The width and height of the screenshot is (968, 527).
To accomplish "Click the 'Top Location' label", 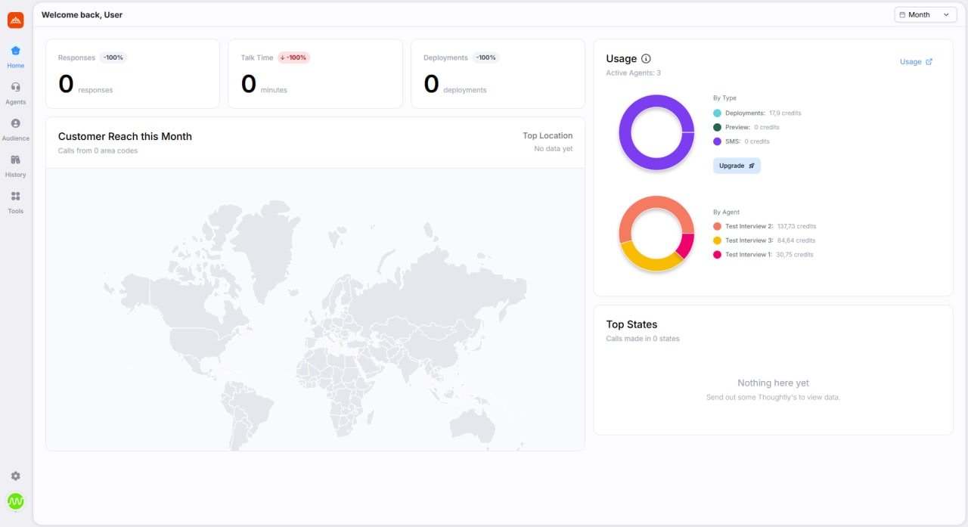I will tap(548, 136).
